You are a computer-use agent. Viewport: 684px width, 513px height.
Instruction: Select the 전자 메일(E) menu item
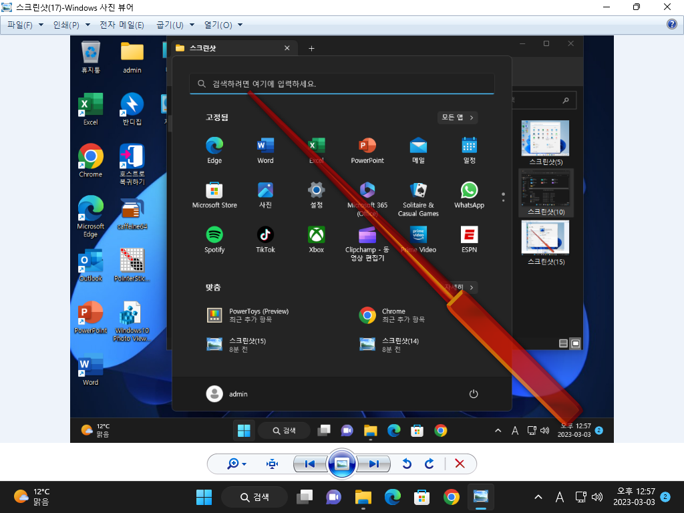(122, 25)
